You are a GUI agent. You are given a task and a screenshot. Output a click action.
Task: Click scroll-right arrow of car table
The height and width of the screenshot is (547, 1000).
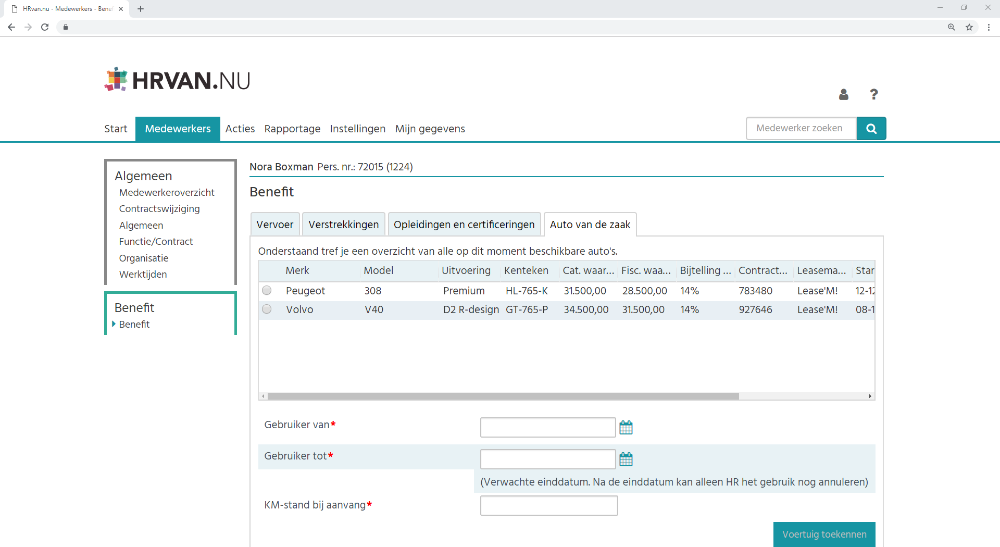[870, 396]
